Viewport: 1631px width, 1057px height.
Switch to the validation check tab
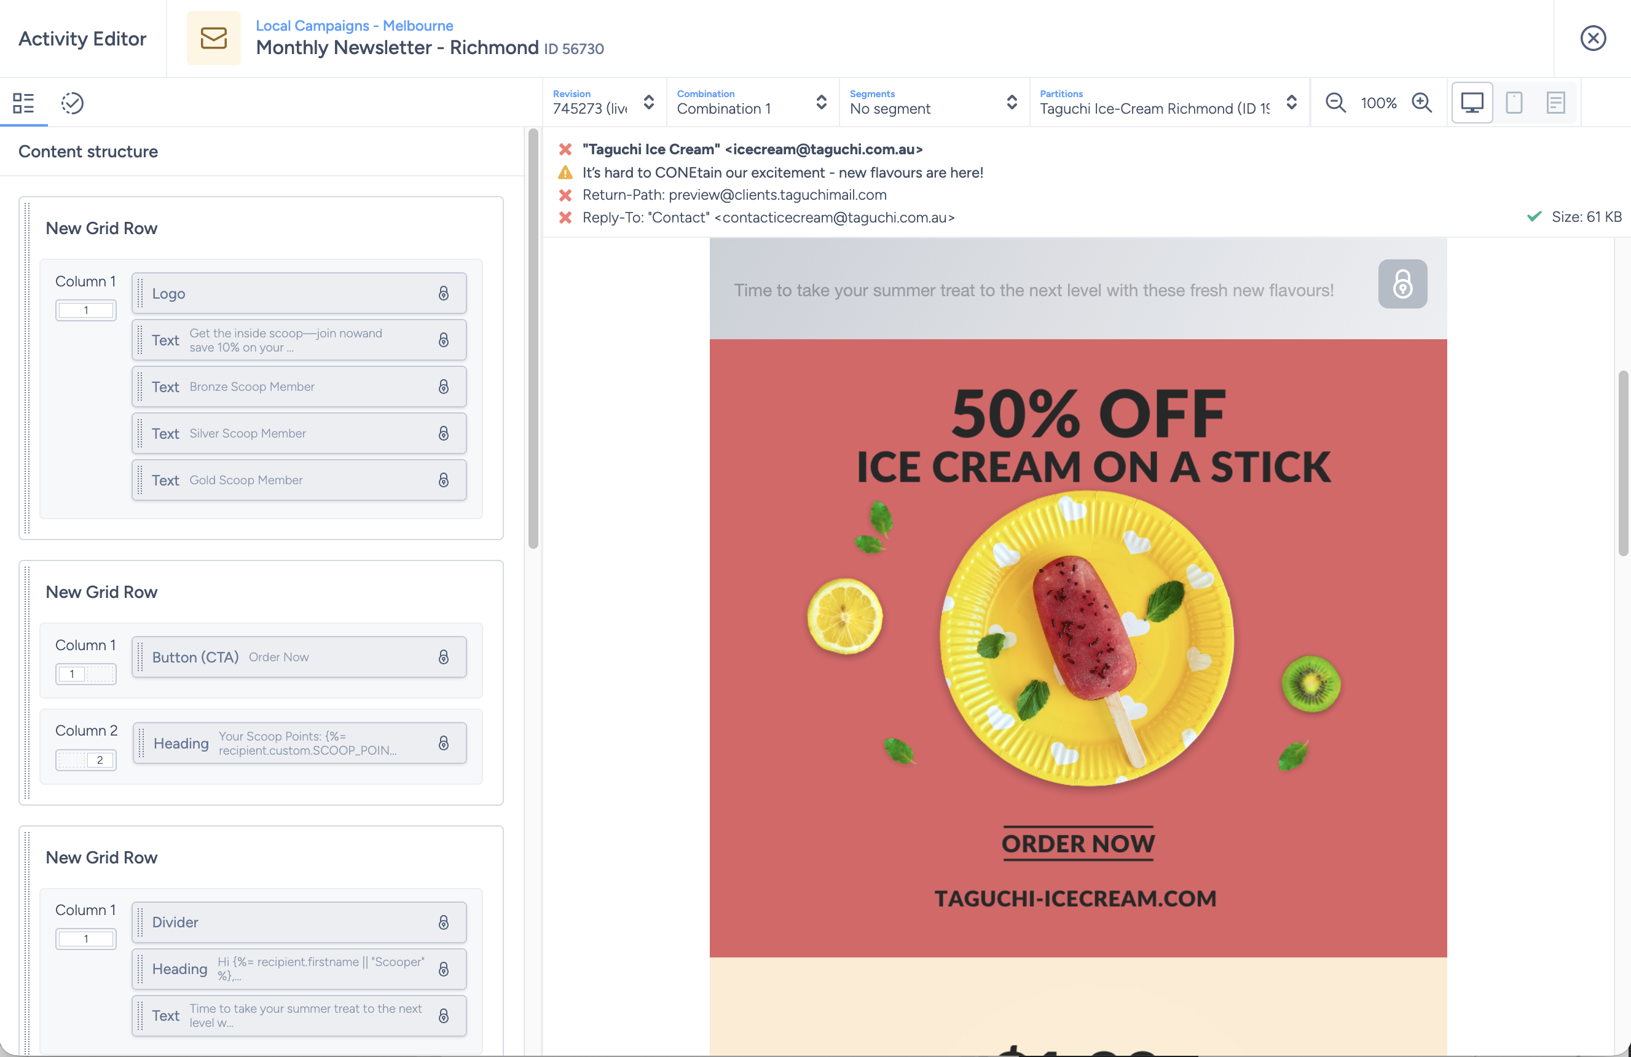tap(72, 103)
